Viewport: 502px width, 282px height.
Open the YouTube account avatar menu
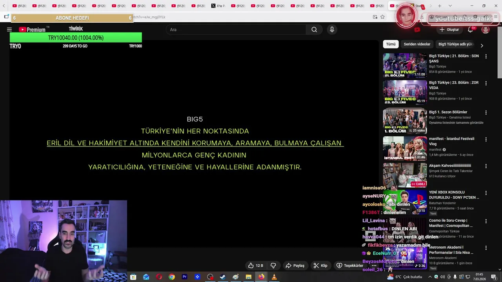pos(486,30)
